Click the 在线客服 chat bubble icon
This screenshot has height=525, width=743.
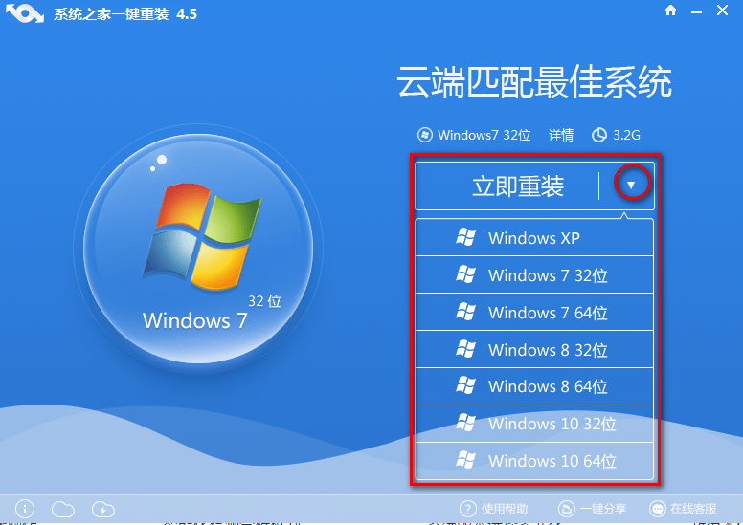pyautogui.click(x=658, y=509)
